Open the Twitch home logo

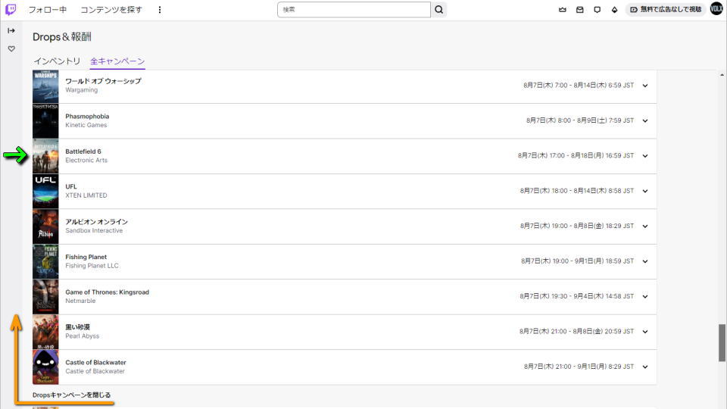click(11, 9)
